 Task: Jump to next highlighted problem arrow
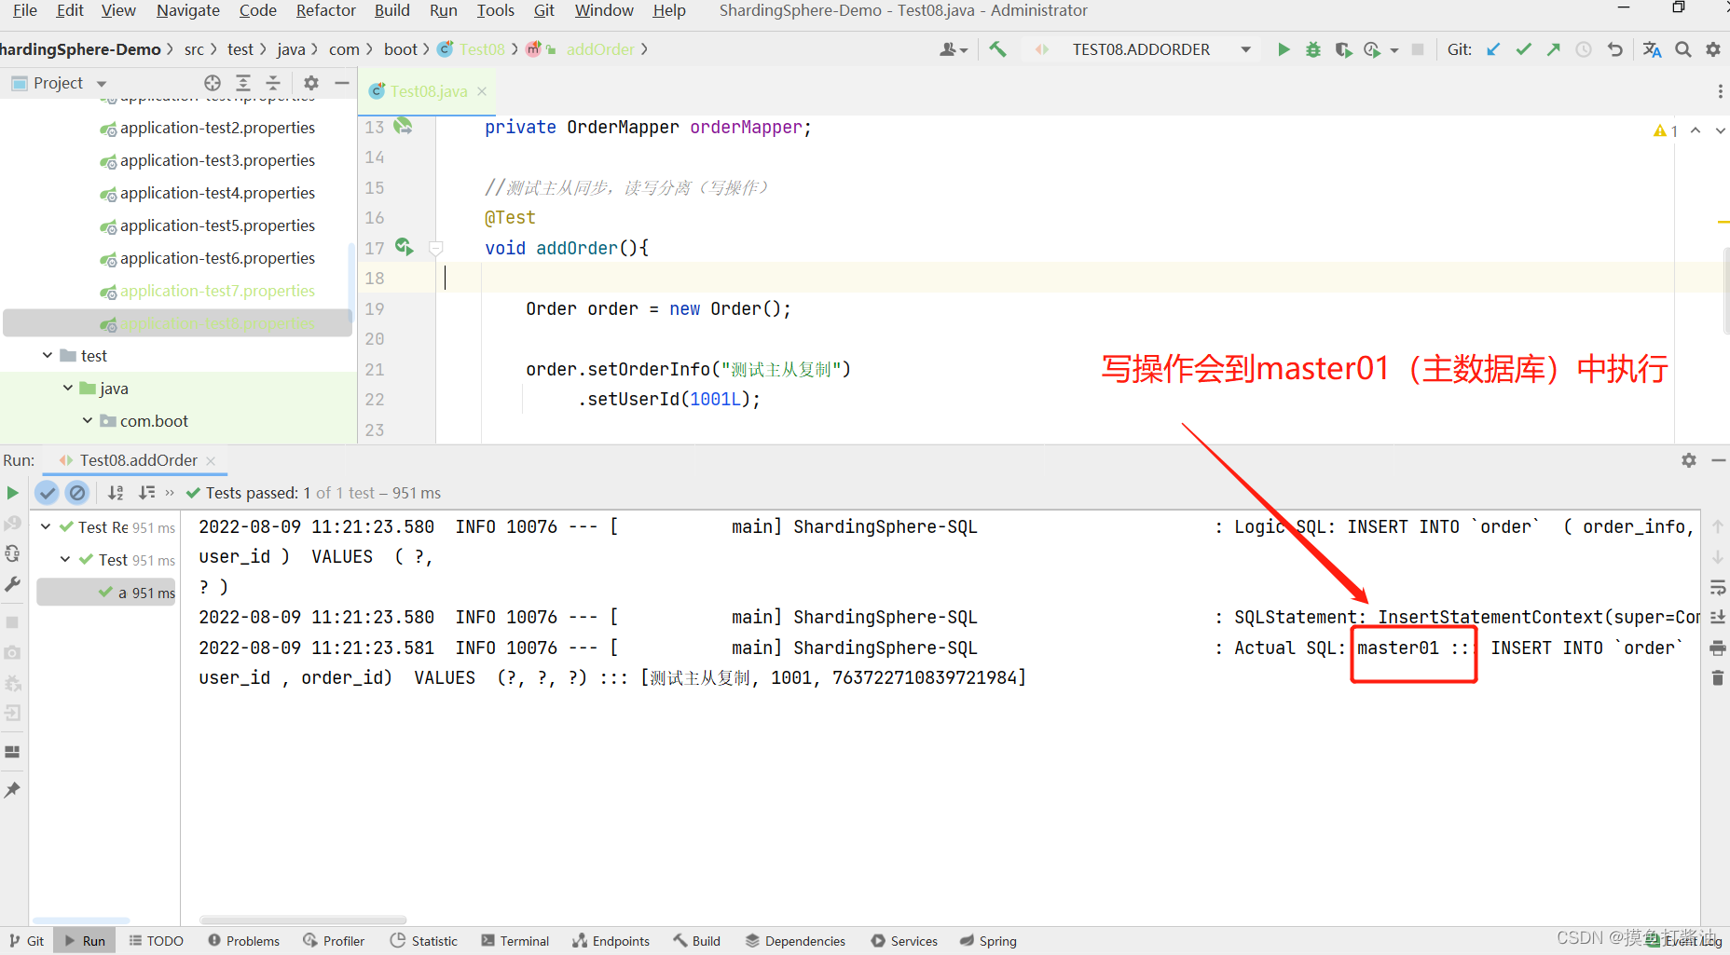click(1720, 131)
